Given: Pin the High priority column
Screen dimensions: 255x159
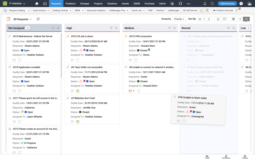Looking at the screenshot, I should point(111,28).
